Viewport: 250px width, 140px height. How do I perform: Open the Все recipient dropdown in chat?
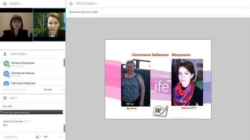pos(53,136)
